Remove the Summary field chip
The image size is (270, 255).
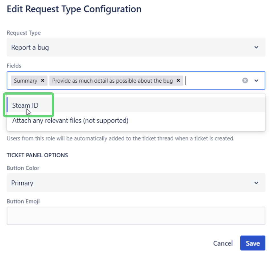coord(42,81)
